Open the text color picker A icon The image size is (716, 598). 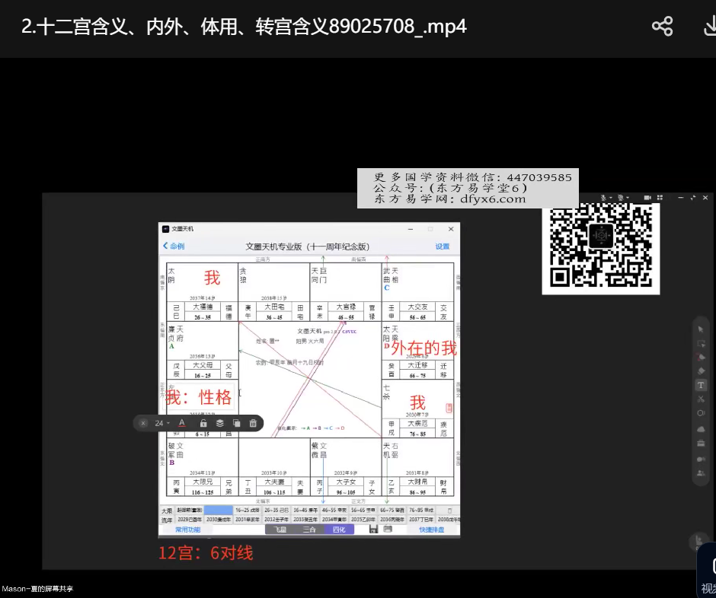coord(182,423)
